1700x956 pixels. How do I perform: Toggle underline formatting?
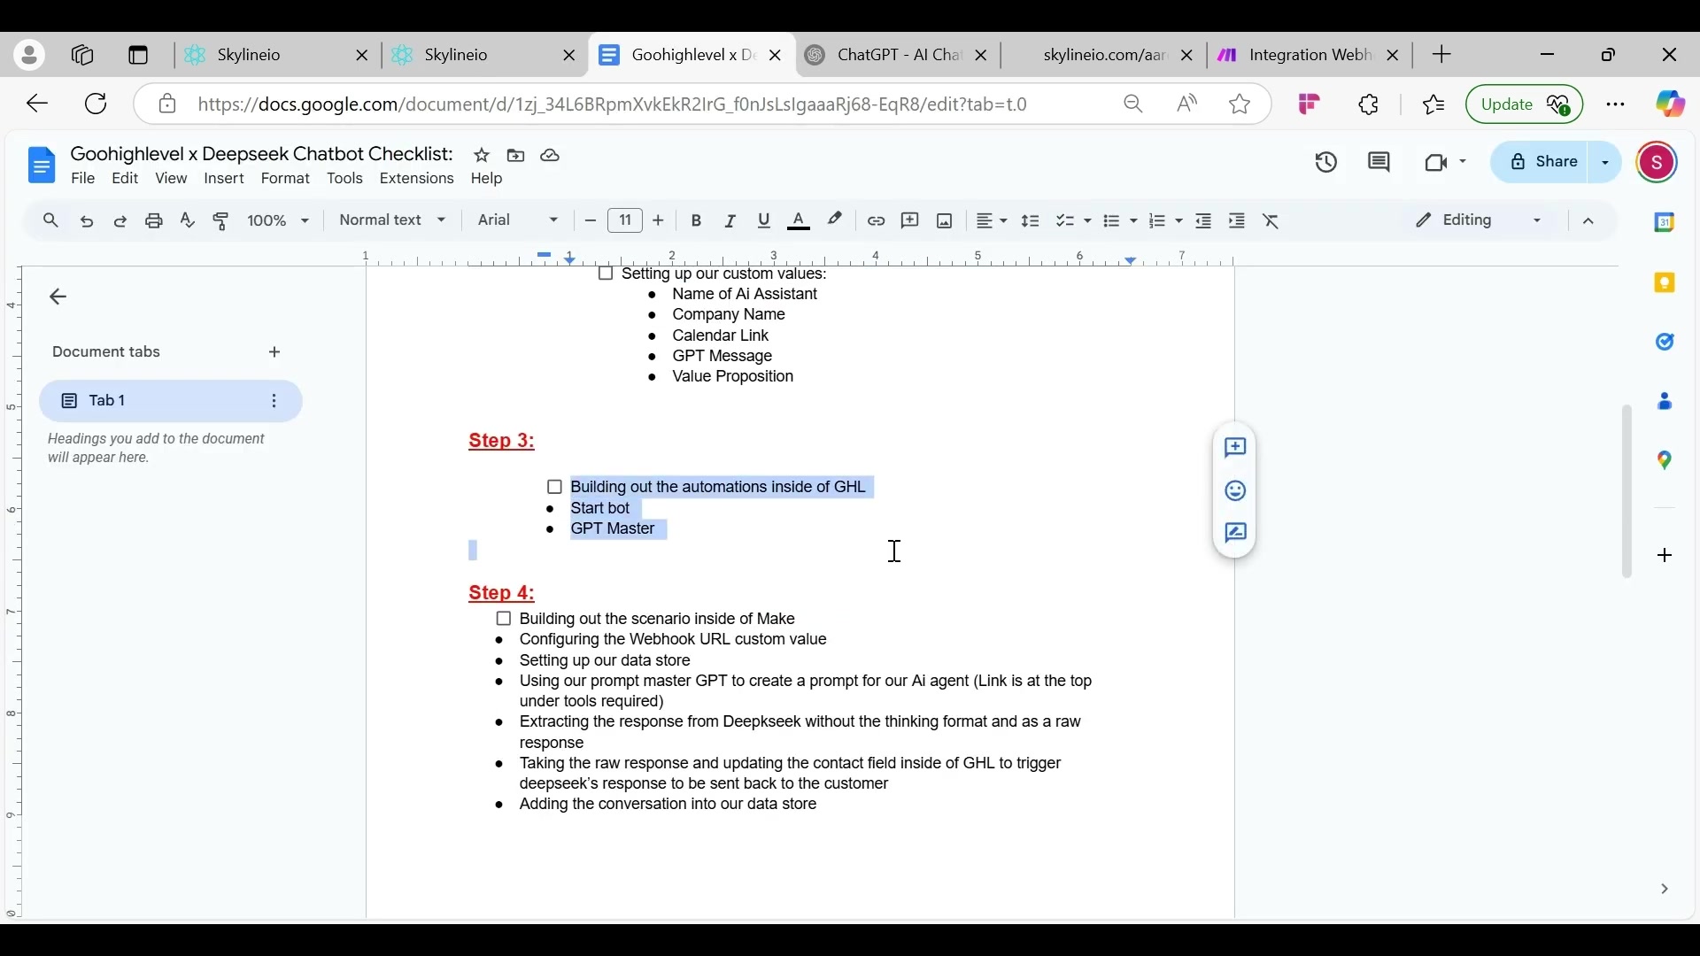(x=765, y=221)
